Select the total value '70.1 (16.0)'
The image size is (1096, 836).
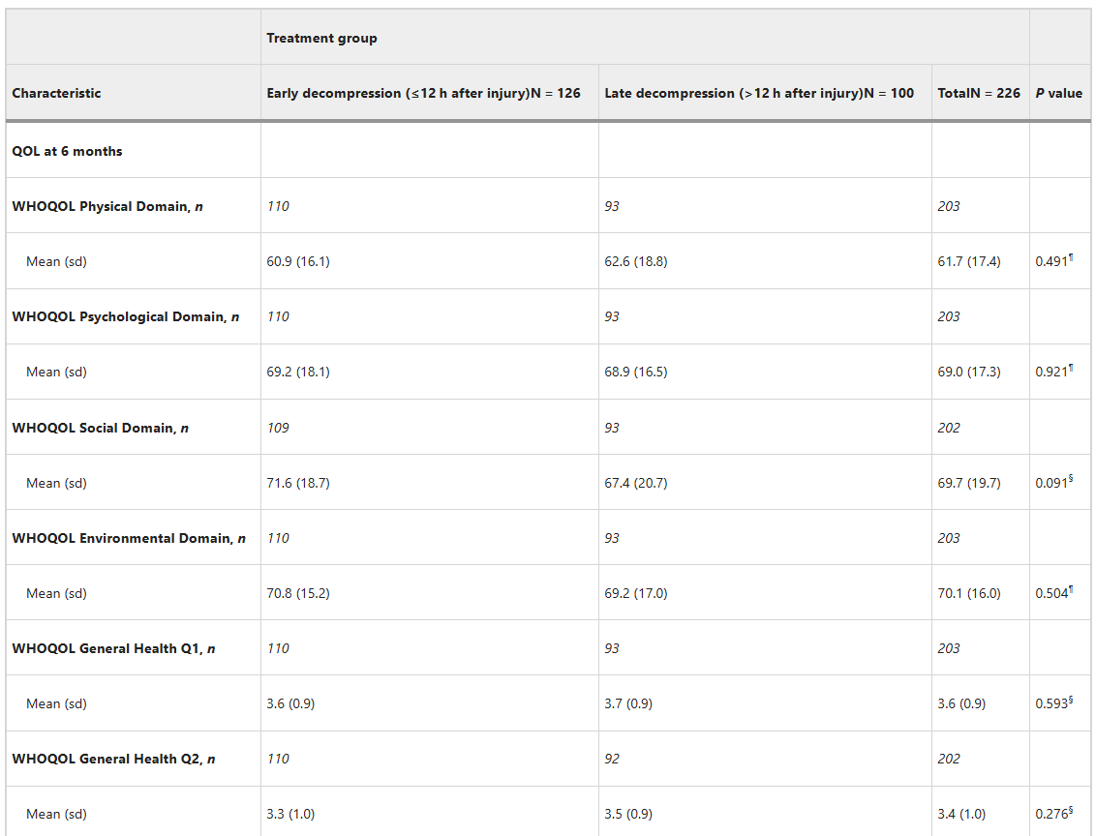pyautogui.click(x=969, y=594)
